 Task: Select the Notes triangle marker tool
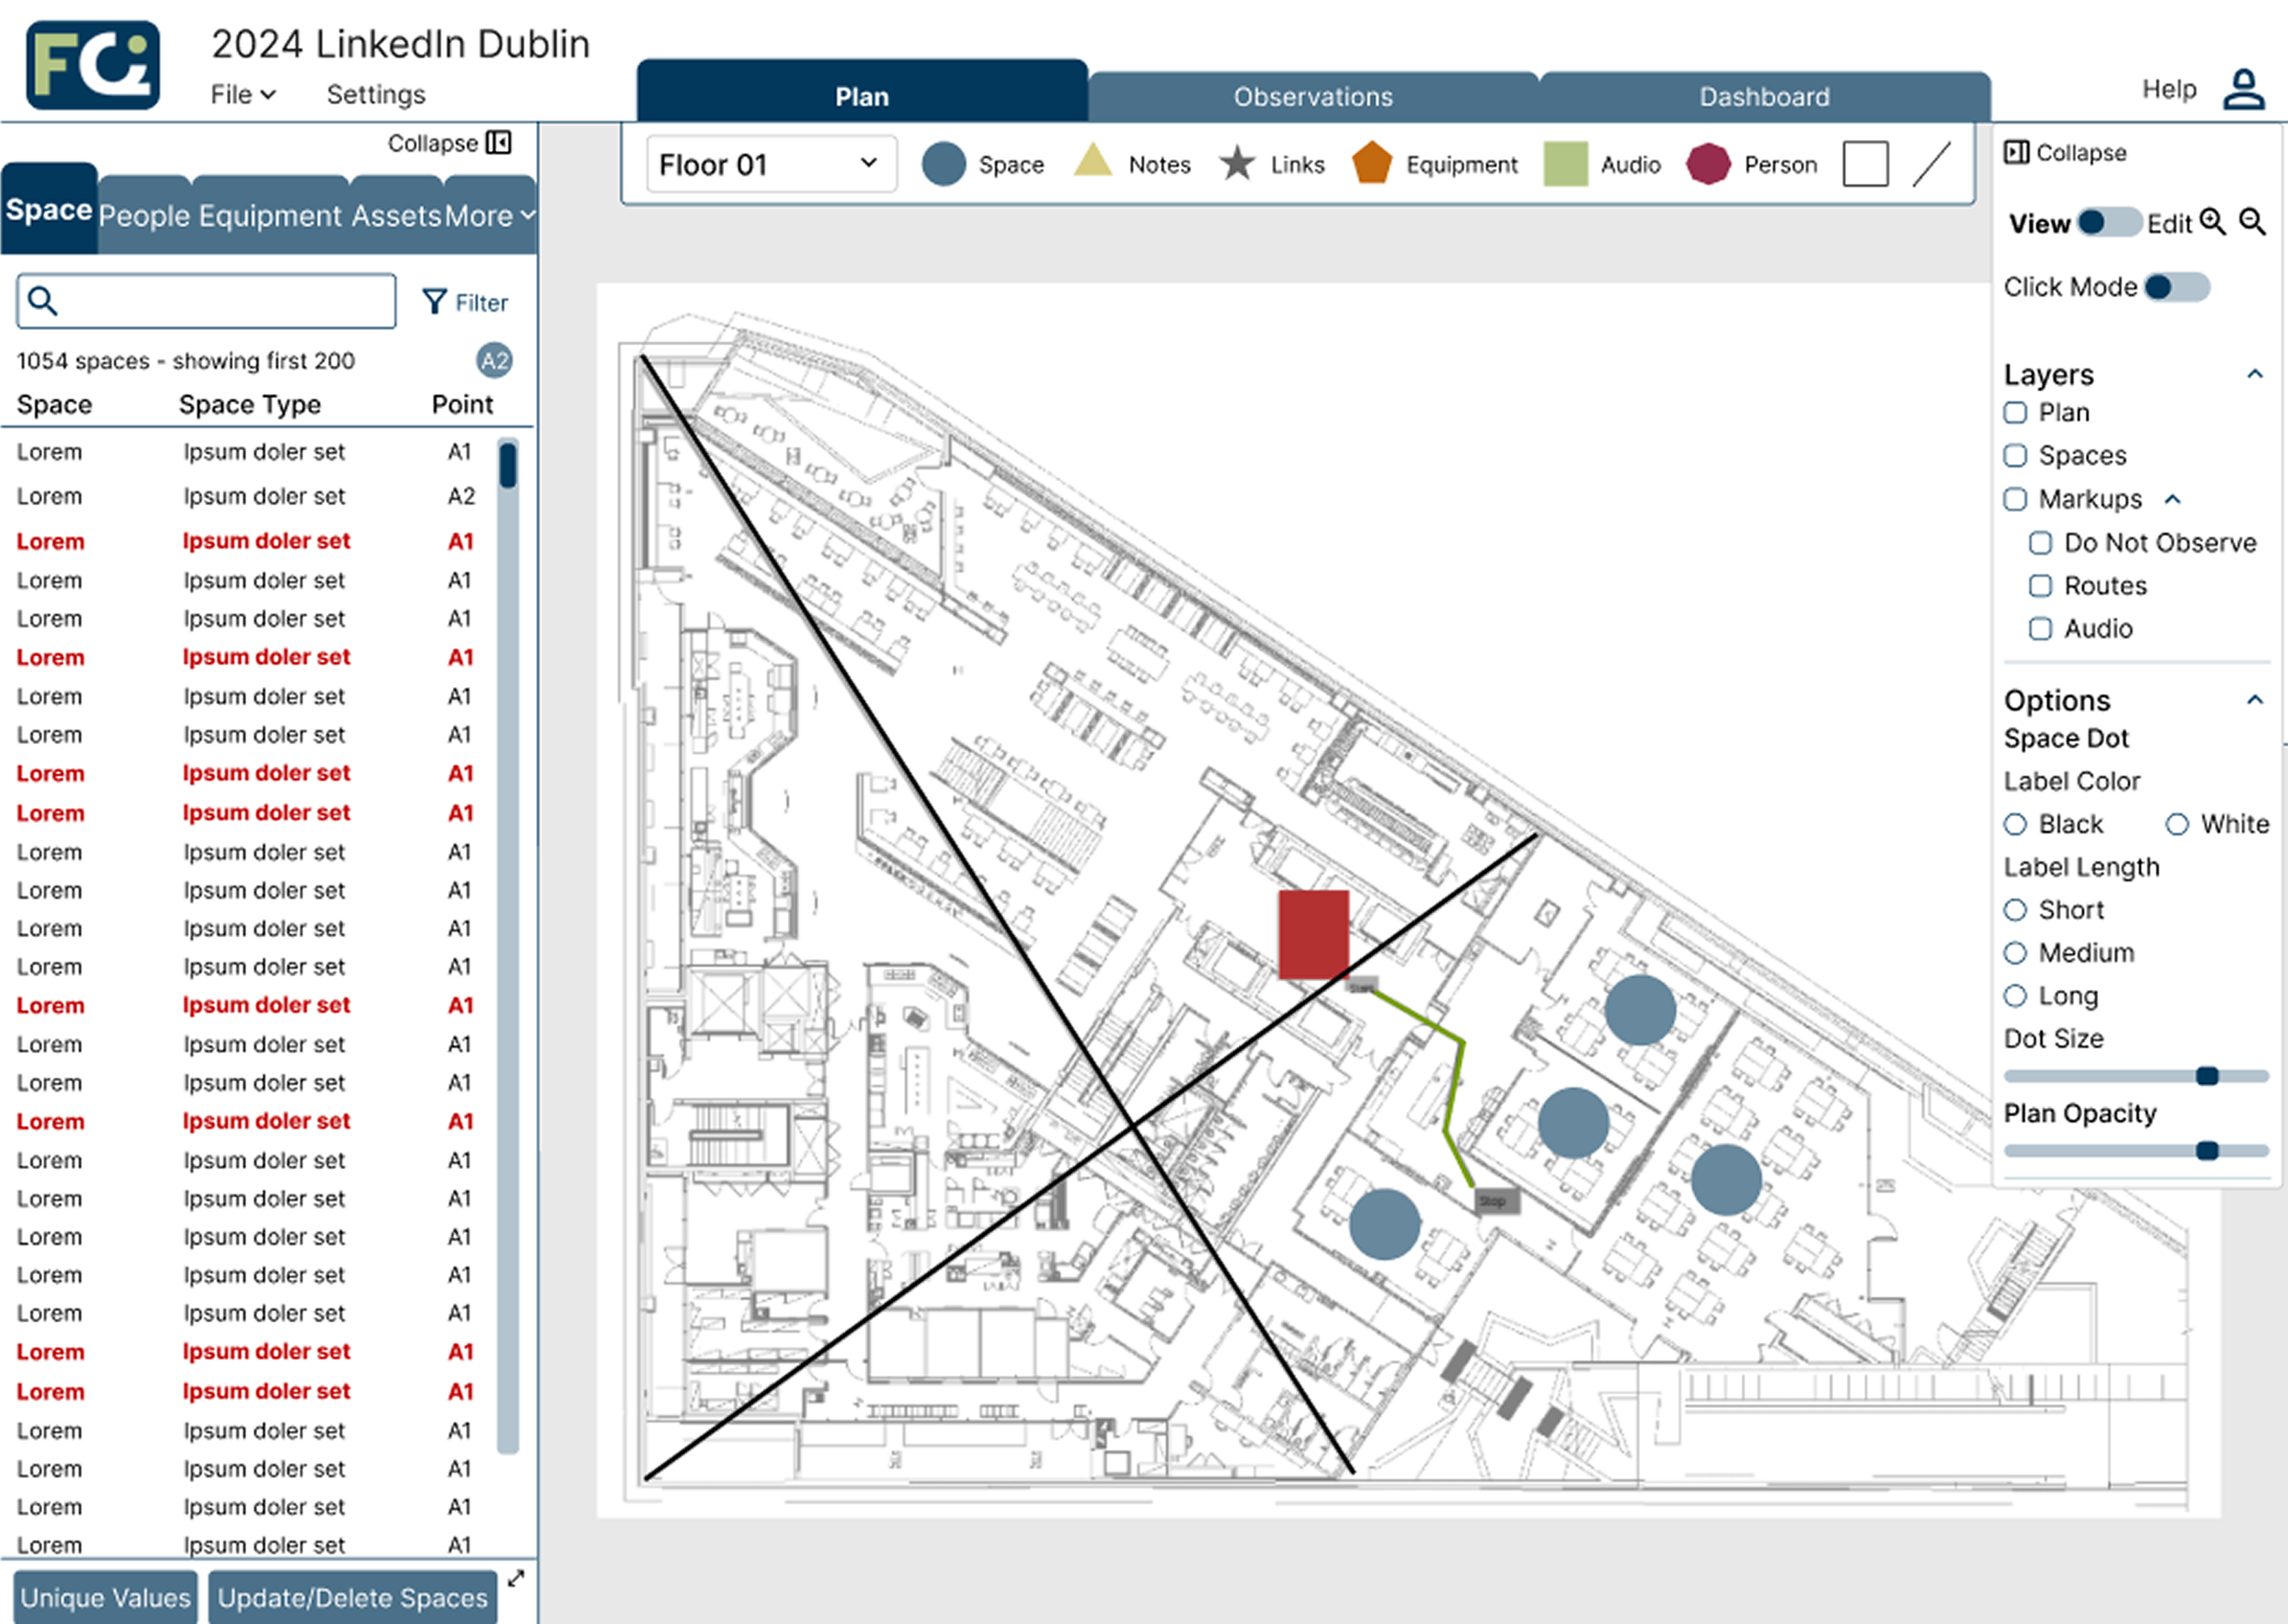(1093, 160)
